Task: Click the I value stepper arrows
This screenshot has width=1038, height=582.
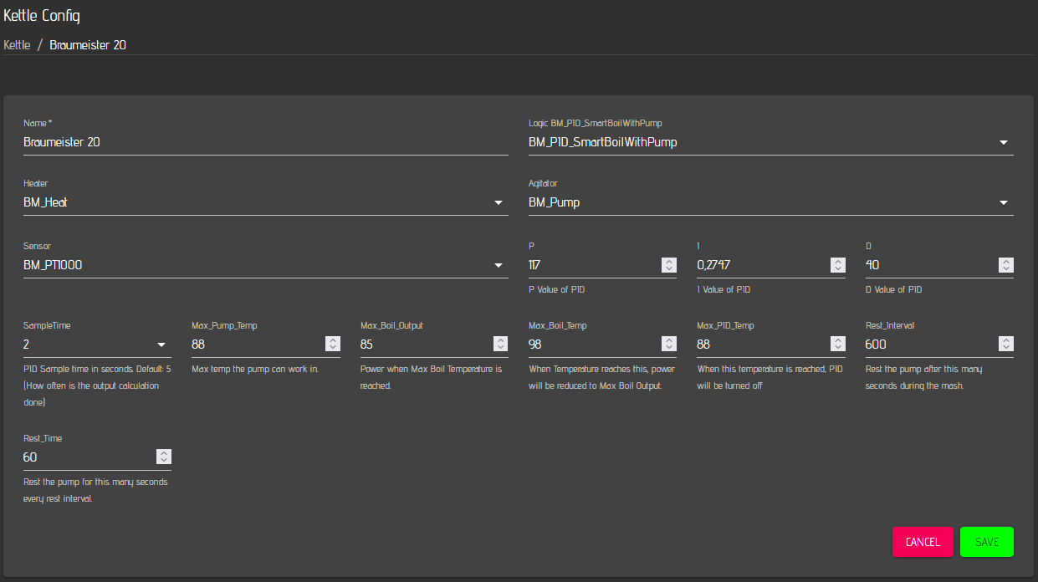Action: (x=837, y=264)
